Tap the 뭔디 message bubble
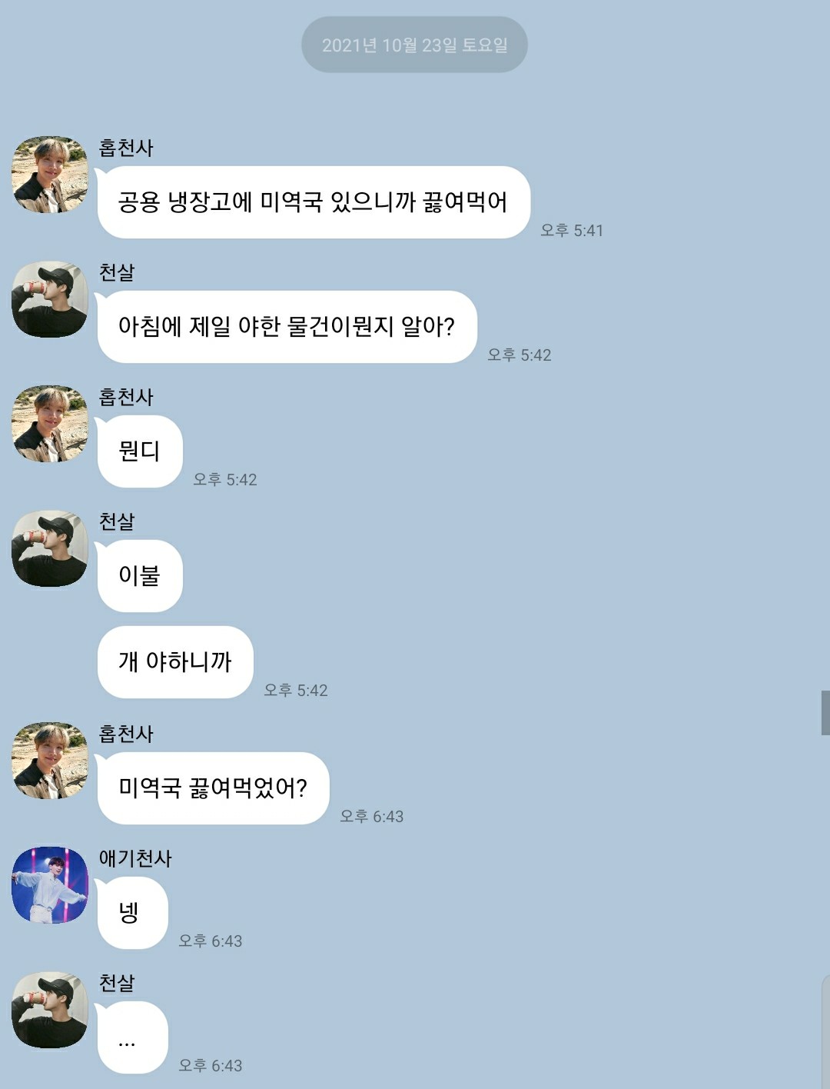 coord(140,451)
